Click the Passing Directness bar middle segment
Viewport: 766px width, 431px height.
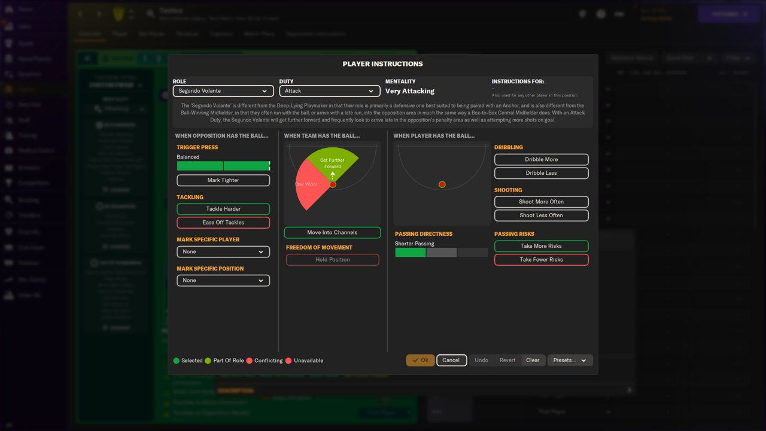coord(441,253)
